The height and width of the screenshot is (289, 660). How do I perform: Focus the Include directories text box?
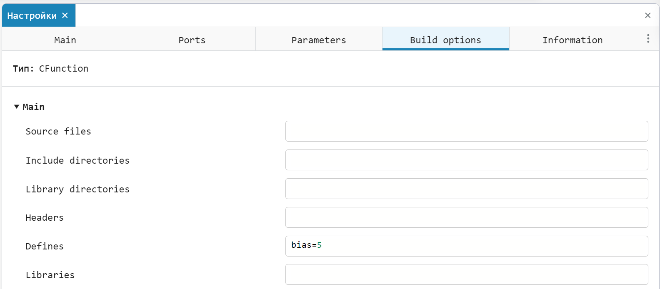[x=466, y=160]
